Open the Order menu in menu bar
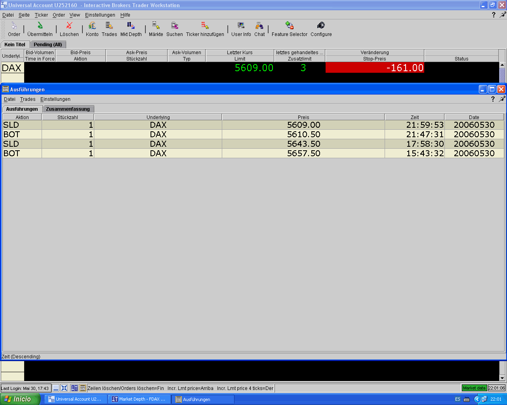 click(59, 15)
